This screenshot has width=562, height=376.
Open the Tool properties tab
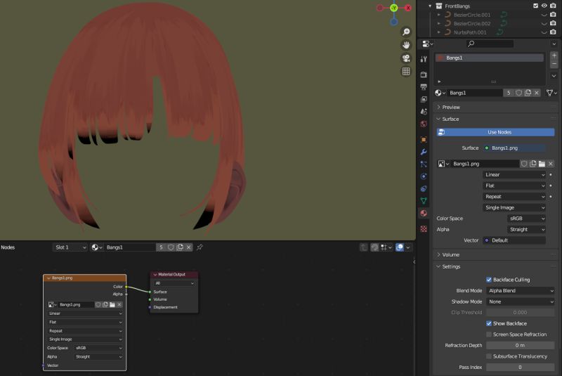(424, 59)
